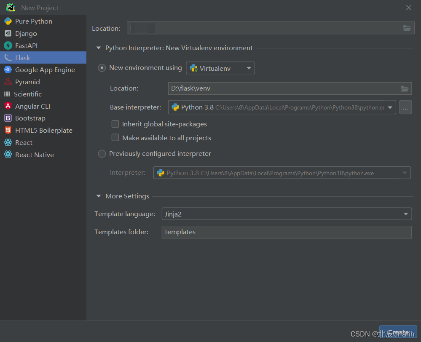
Task: Collapse the More Settings section
Action: 99,196
